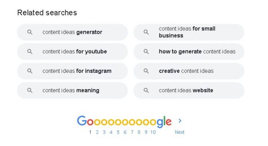The height and width of the screenshot is (146, 268).
Task: Open 'creative content ideas' related search
Action: coord(189,71)
